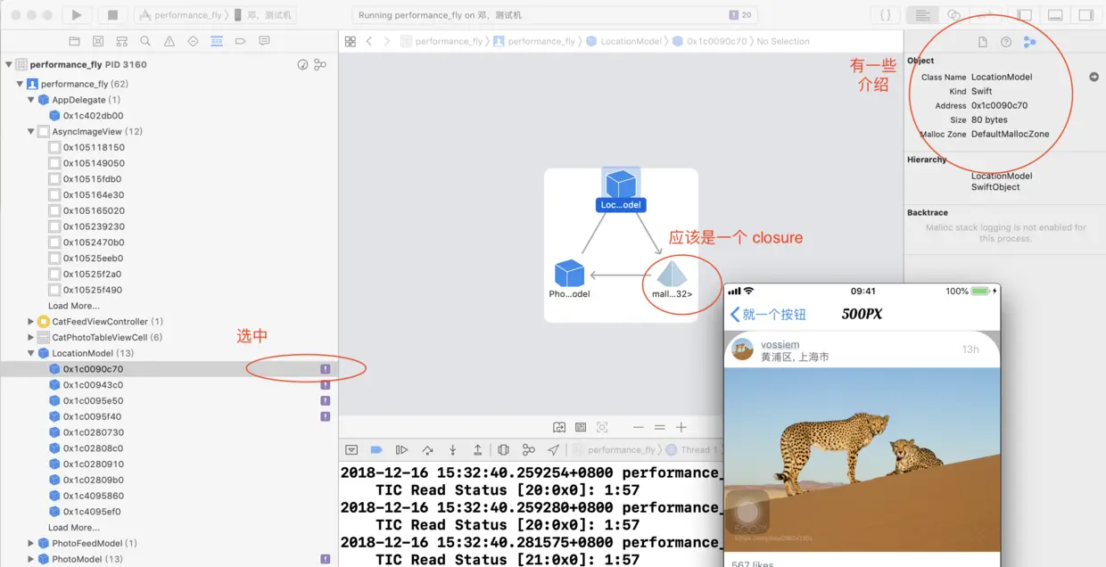
Task: Go back with the jump bar left arrow
Action: [x=369, y=41]
